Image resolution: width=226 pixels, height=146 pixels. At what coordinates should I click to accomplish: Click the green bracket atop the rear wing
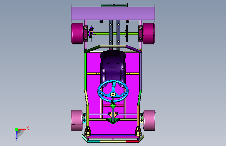[x=114, y=5]
